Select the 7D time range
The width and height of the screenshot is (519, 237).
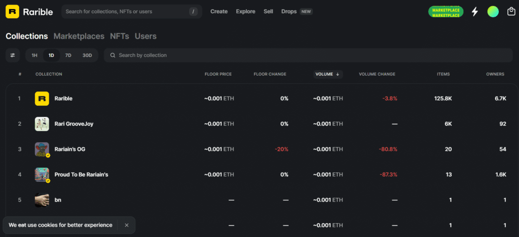tap(68, 55)
